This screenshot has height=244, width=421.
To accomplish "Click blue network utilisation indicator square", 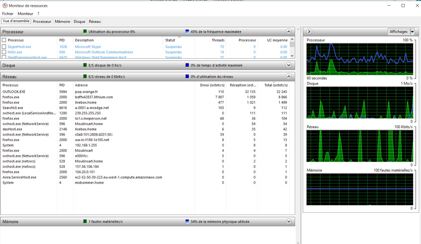I will (187, 76).
